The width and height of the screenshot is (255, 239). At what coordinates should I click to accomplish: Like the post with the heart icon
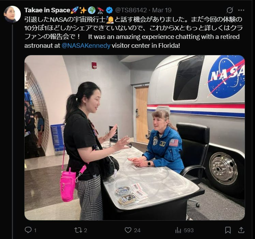point(128,230)
